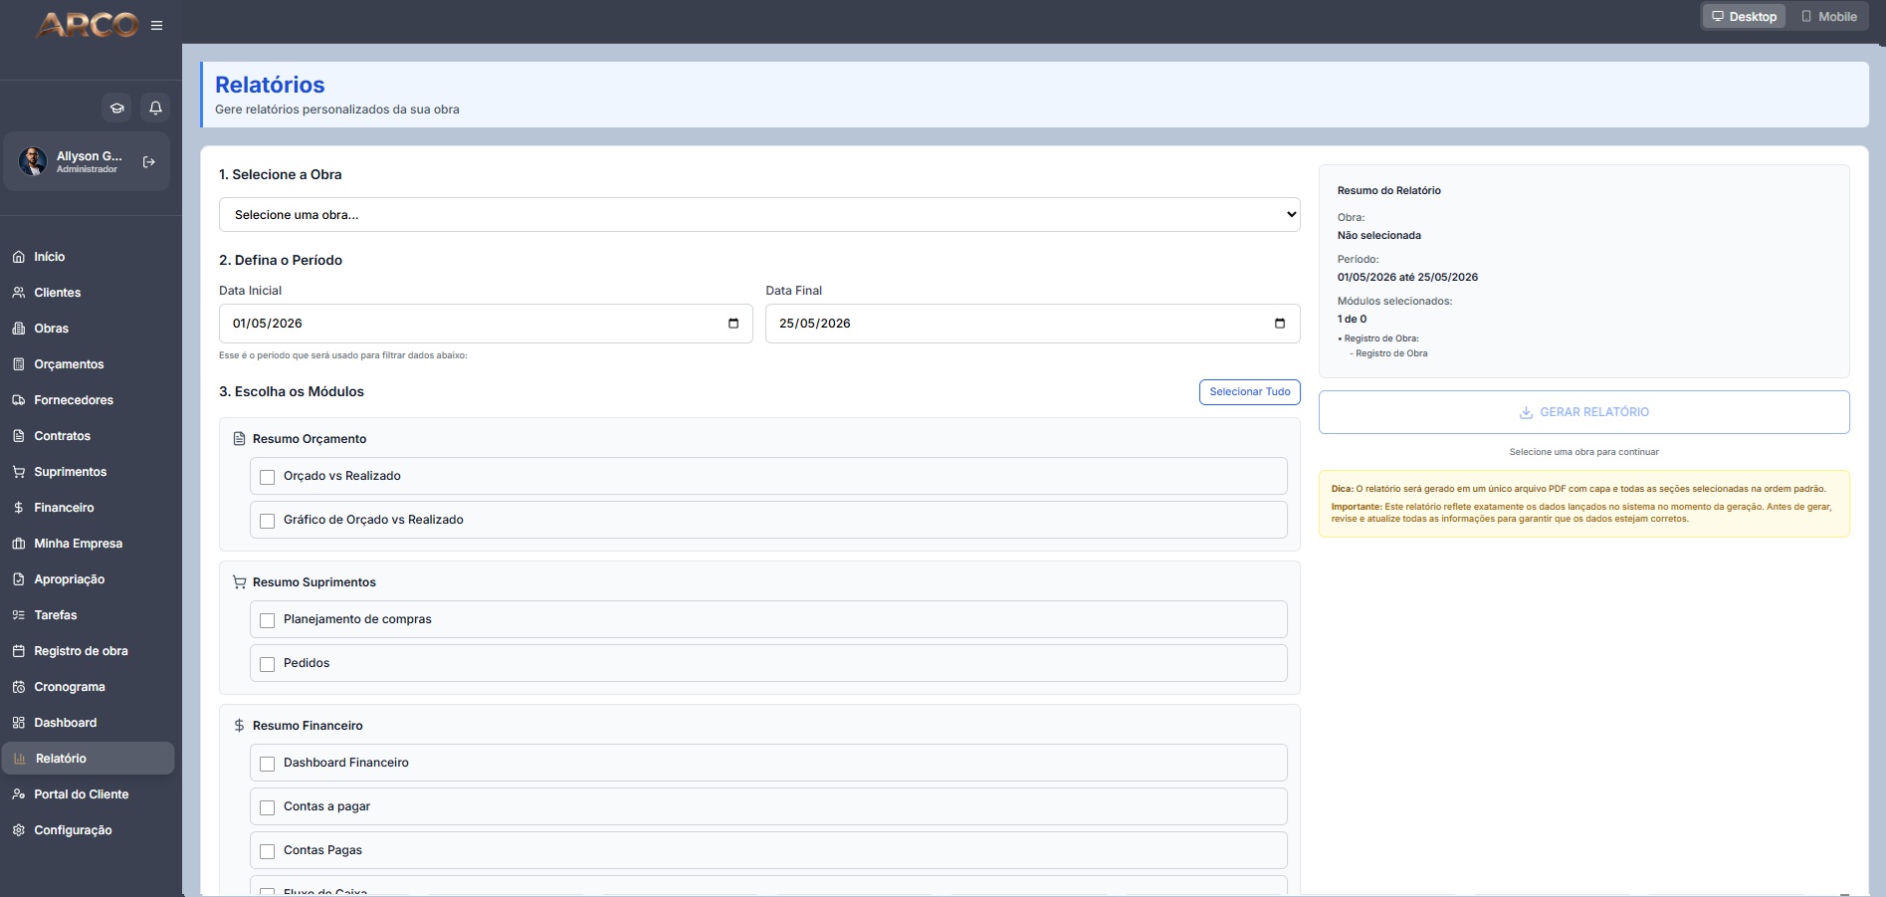Click the Selecionar Tudo button
Viewport: 1886px width, 897px height.
[1250, 392]
